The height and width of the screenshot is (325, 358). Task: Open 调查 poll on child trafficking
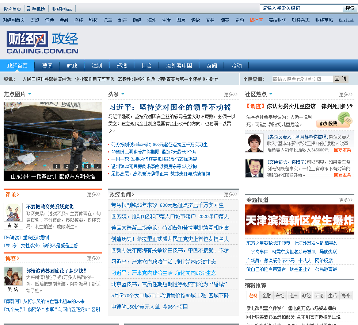(x=300, y=106)
